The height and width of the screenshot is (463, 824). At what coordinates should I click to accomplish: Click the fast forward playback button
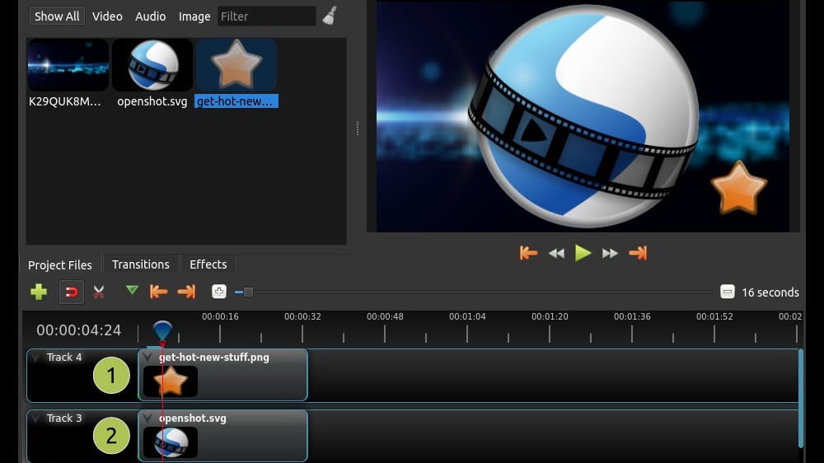pos(610,254)
